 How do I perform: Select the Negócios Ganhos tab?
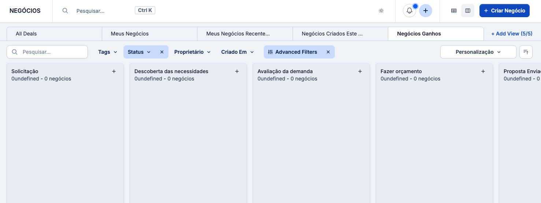(436, 34)
